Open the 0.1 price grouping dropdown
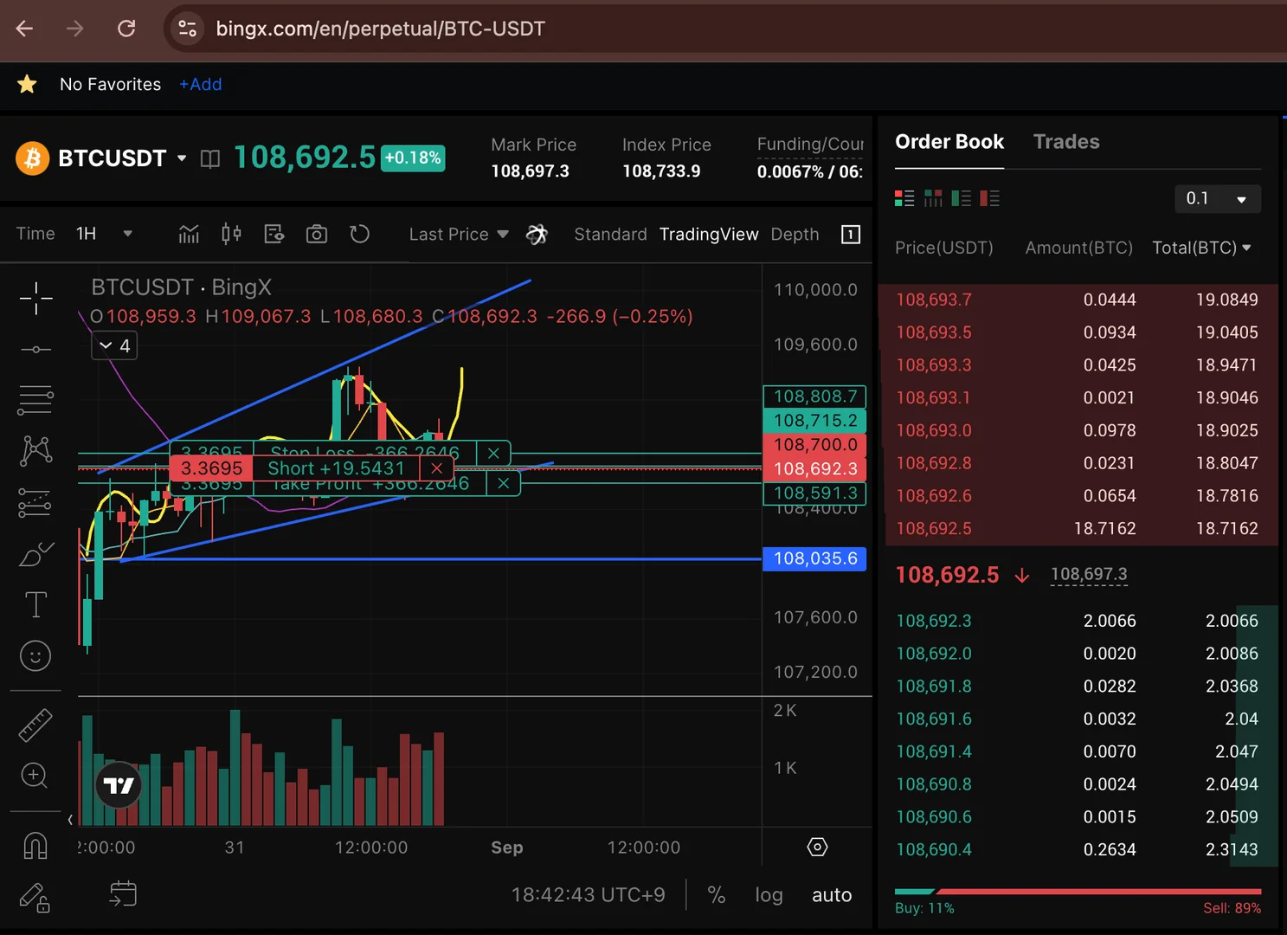This screenshot has width=1287, height=935. tap(1218, 198)
